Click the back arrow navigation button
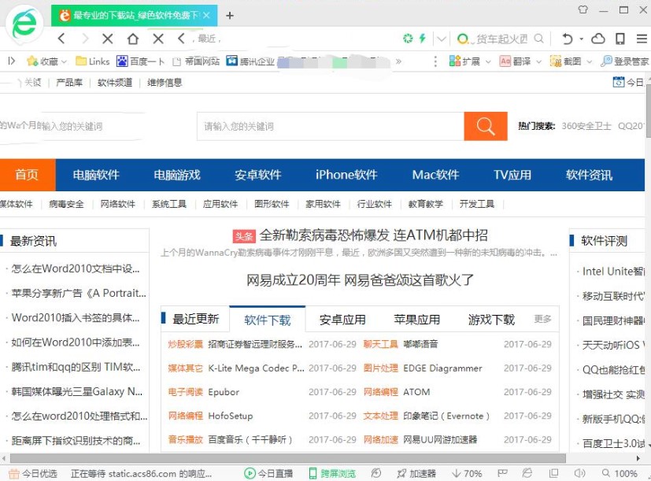Viewport: 651px width, 481px height. (x=61, y=39)
